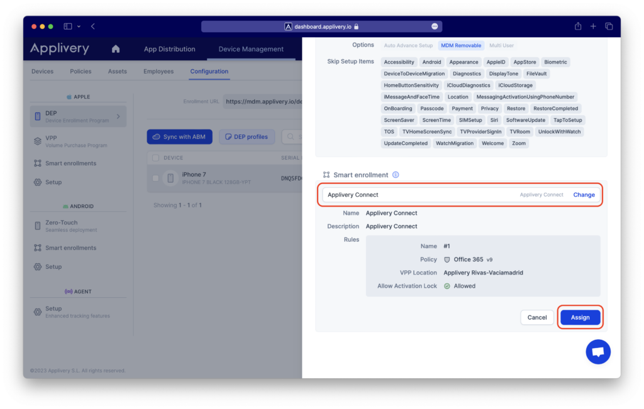Toggle Auto Advance Setup option

(408, 45)
